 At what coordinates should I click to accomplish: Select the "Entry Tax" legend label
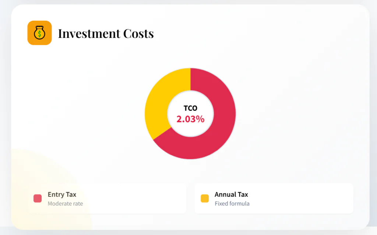62,194
